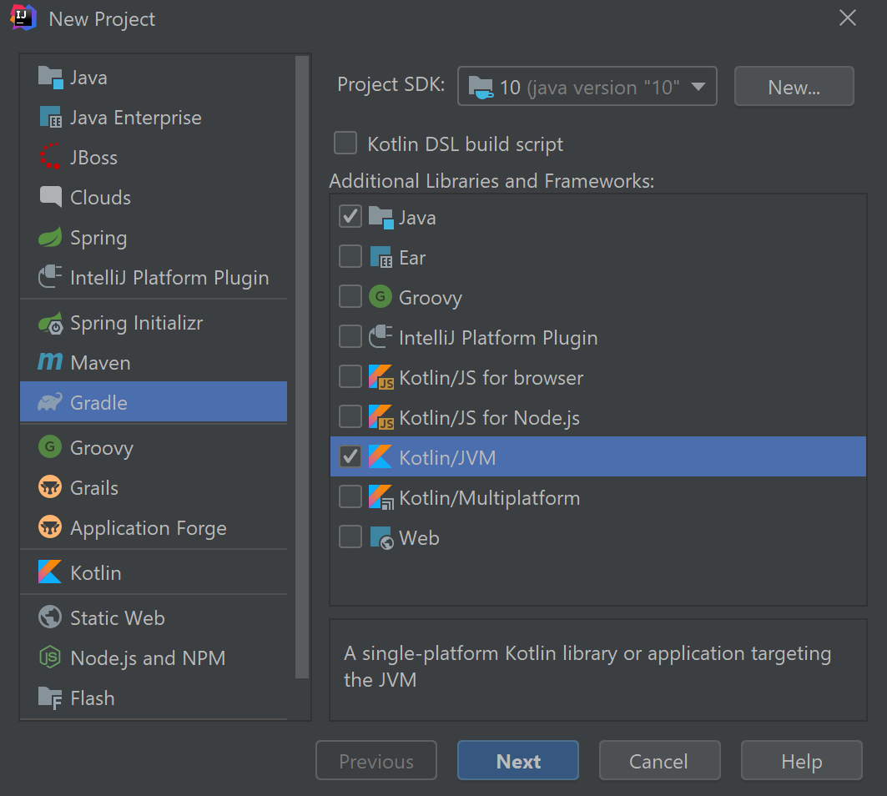This screenshot has width=887, height=796.
Task: Click the Kotlin logo in left list
Action: [x=50, y=573]
